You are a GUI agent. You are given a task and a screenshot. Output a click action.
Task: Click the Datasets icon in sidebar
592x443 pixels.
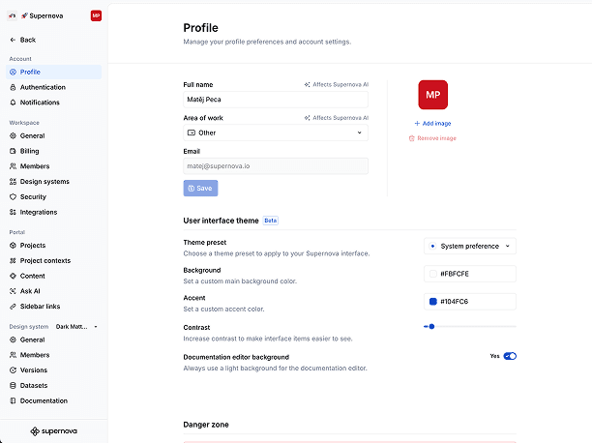(13, 385)
